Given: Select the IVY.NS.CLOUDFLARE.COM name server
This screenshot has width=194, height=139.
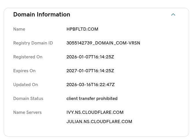Looking at the screenshot, I should tap(95, 112).
